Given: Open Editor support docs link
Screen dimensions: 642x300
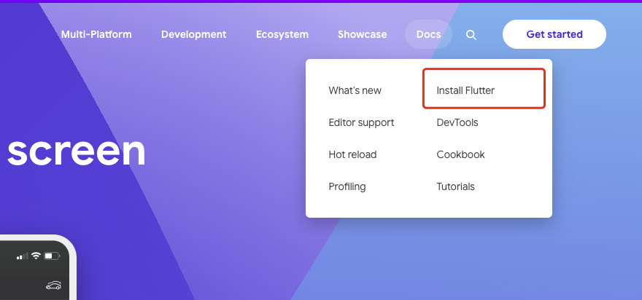Looking at the screenshot, I should pos(362,122).
